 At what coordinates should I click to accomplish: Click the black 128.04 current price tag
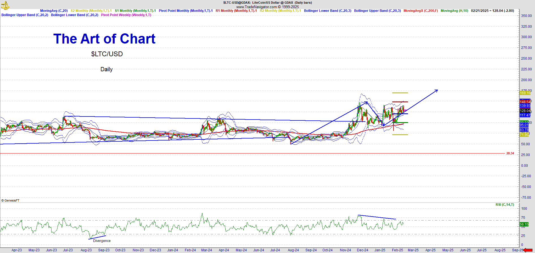525,111
